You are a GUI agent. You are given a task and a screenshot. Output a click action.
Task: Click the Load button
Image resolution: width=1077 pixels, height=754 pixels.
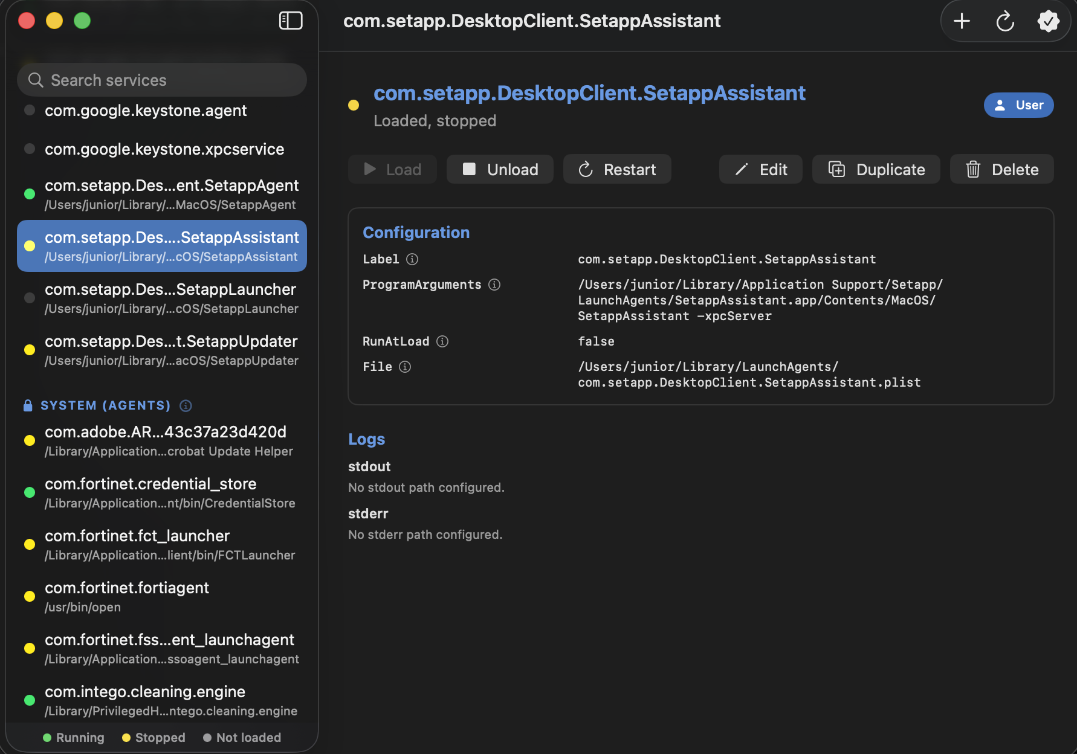pyautogui.click(x=392, y=169)
